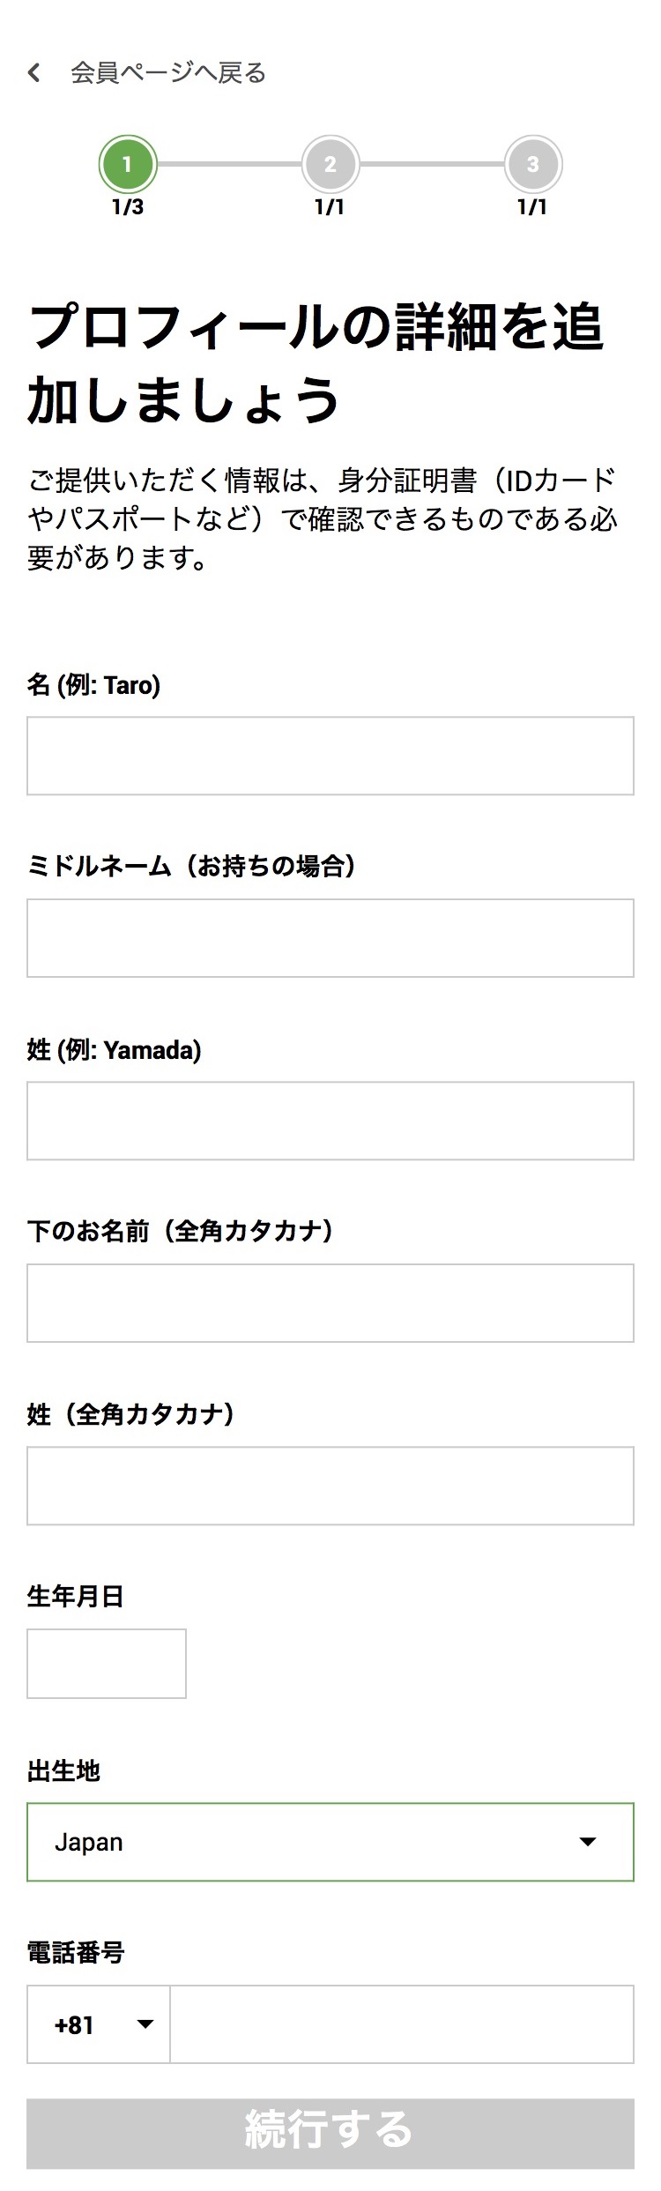Open the +81 country code selector
The width and height of the screenshot is (661, 2191).
(97, 2025)
